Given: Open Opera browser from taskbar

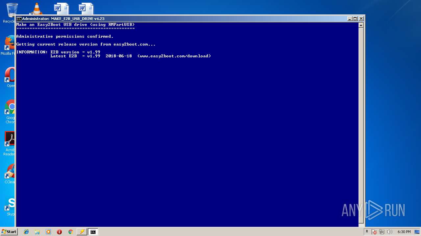Looking at the screenshot, I should pos(59,232).
